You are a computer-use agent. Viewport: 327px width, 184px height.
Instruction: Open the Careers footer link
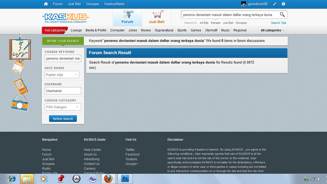coord(89,168)
